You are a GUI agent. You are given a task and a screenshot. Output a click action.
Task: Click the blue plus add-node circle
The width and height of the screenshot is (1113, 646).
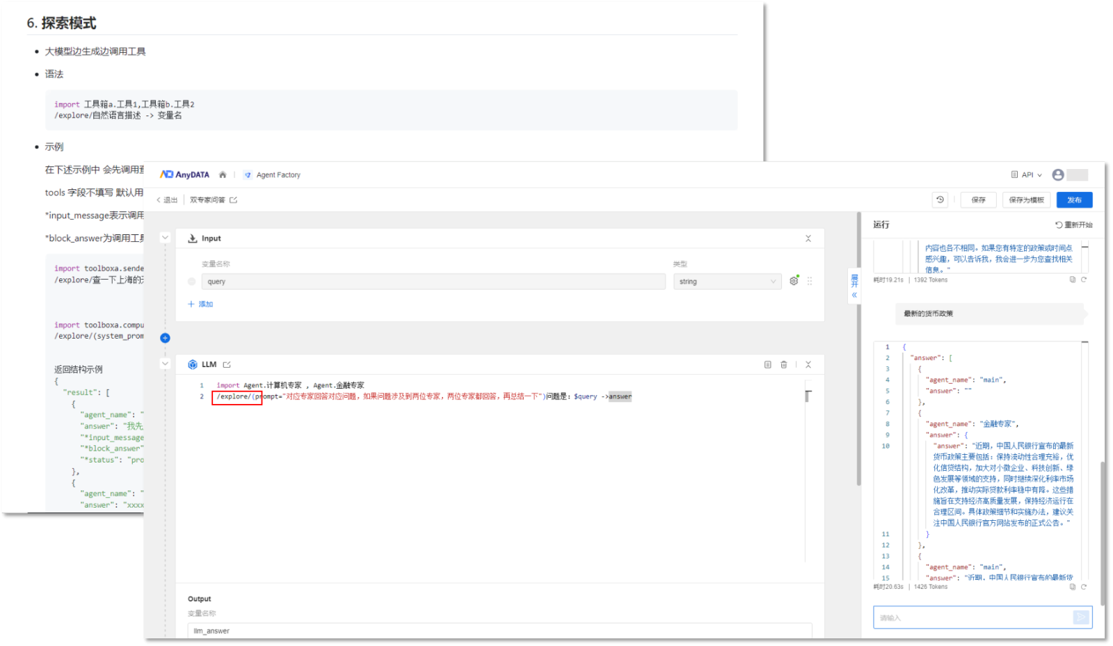click(x=165, y=338)
